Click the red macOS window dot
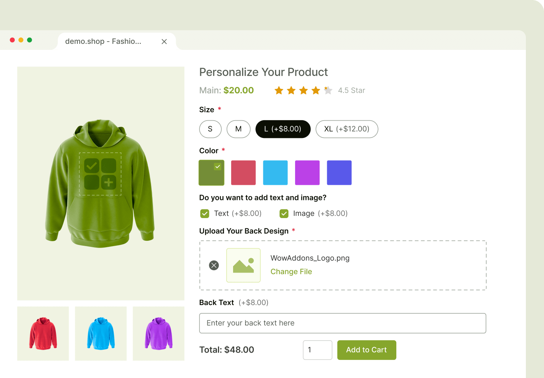This screenshot has height=378, width=544. (12, 40)
